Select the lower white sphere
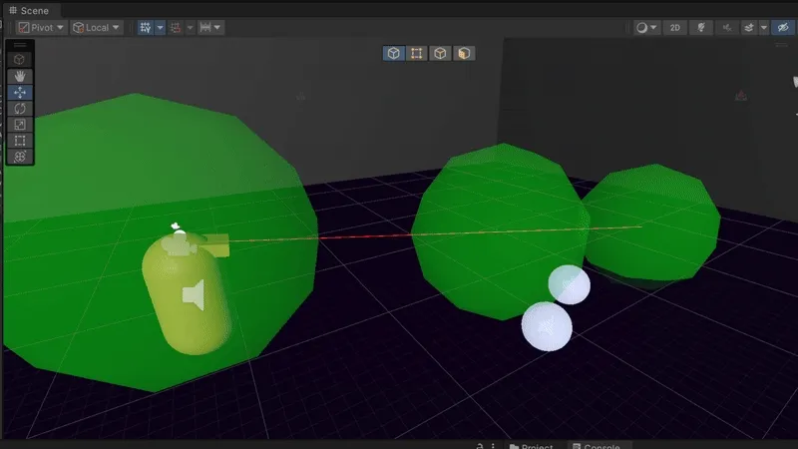This screenshot has height=449, width=798. (547, 326)
